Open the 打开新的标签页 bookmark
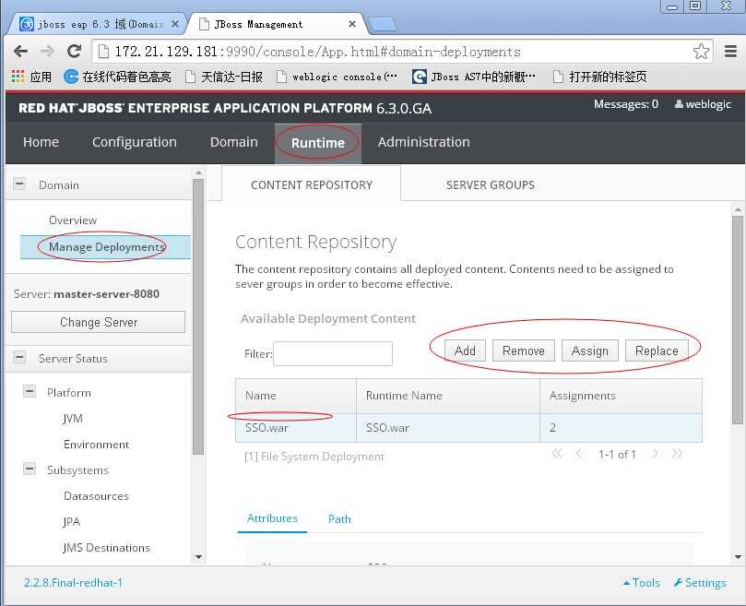Image resolution: width=746 pixels, height=606 pixels. coord(600,77)
